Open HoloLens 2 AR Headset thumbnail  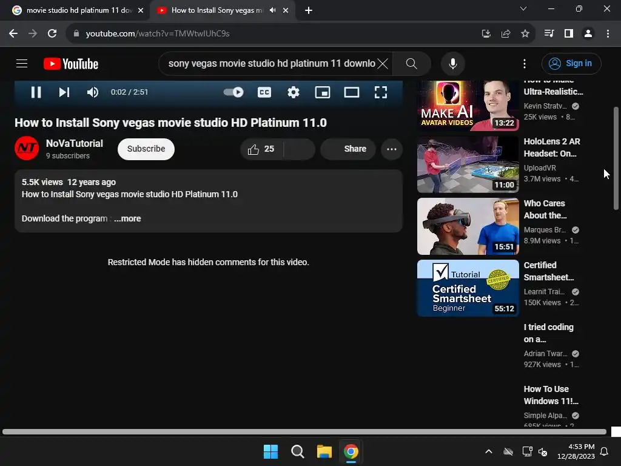pos(468,164)
